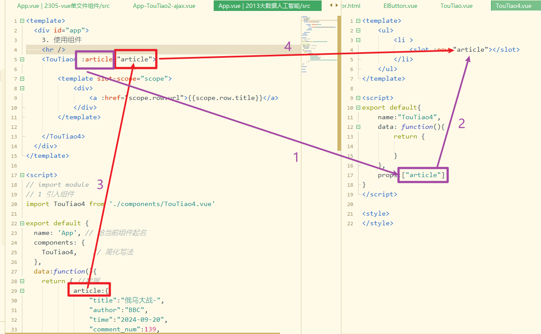Switch to the TouTiao.vue tab

coord(457,6)
